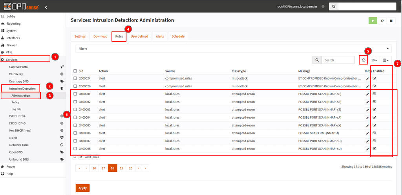
Task: Click the restart service icon in header
Action: pos(382,21)
